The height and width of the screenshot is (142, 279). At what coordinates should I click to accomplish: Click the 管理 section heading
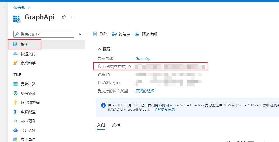(x=17, y=75)
